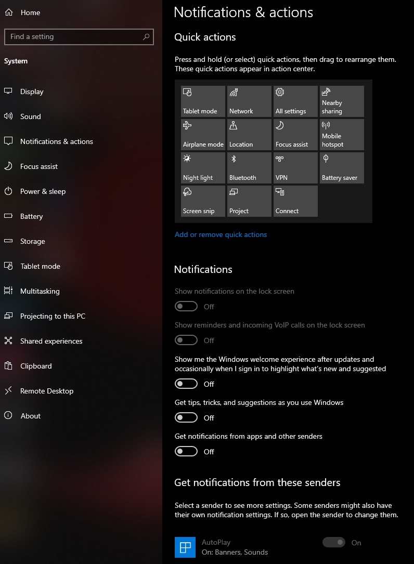Click the Location quick action tile
Image resolution: width=414 pixels, height=564 pixels.
pos(249,135)
